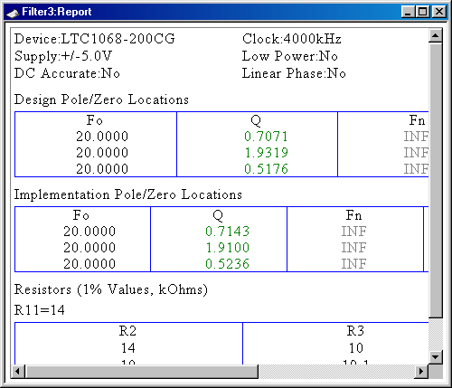
Task: Select the R2 value 14
Action: click(128, 348)
